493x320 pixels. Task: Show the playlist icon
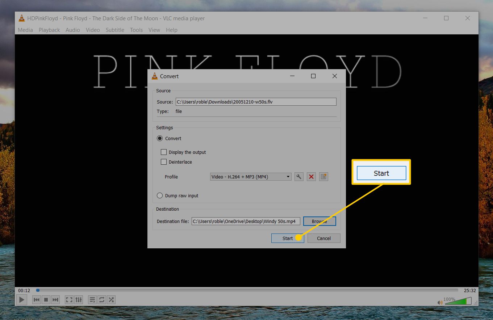click(x=92, y=300)
